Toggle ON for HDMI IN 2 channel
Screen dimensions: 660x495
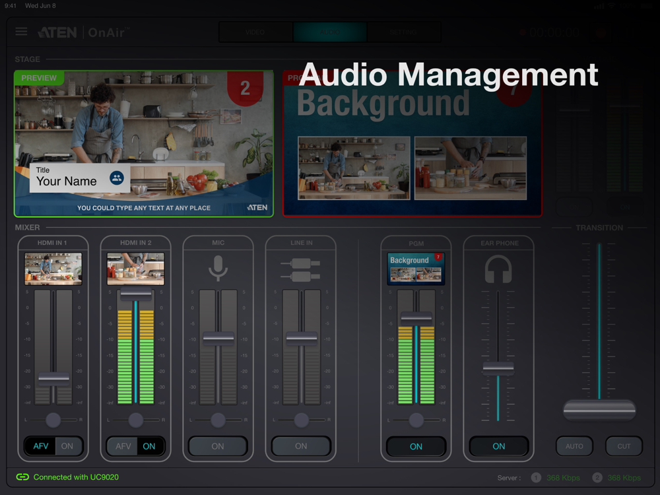click(149, 446)
